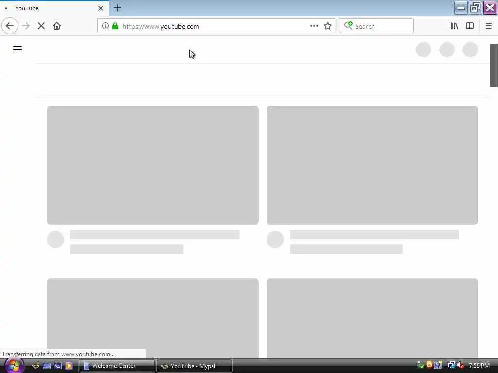The image size is (498, 373).
Task: Open the browser home page
Action: pyautogui.click(x=57, y=26)
